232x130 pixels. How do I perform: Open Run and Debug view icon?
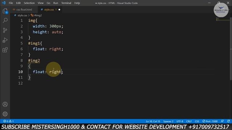click(x=5, y=40)
